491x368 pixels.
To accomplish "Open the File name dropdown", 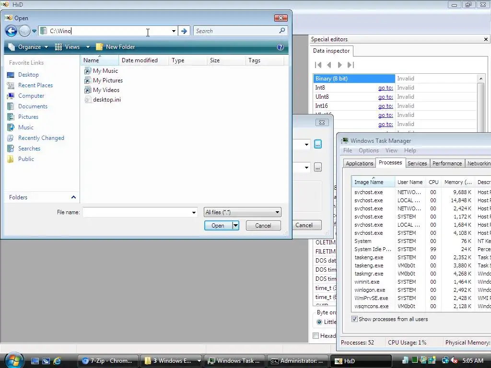I will click(194, 212).
